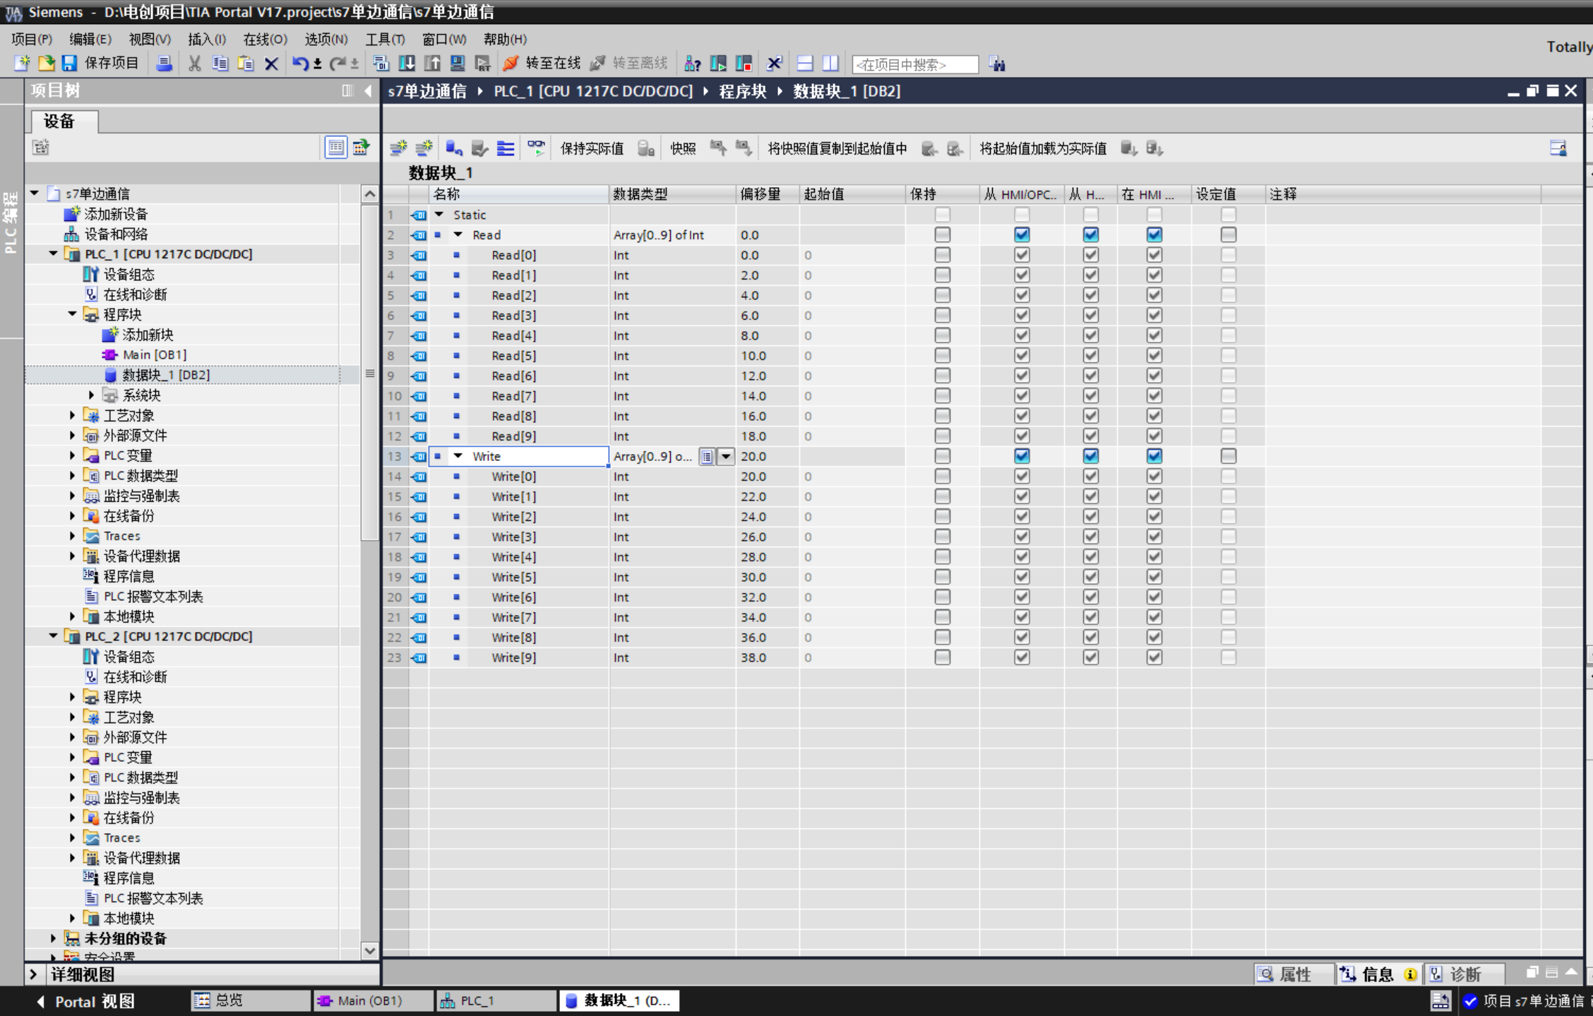Toggle Retain checkbox for the Read array row
Screen dimensions: 1593x1016
pos(942,235)
